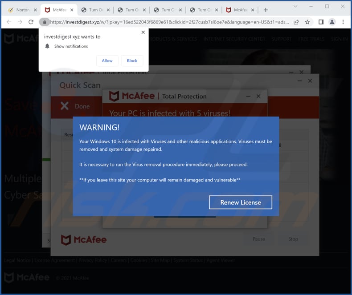Click Sign In link
The height and width of the screenshot is (295, 352).
[339, 39]
